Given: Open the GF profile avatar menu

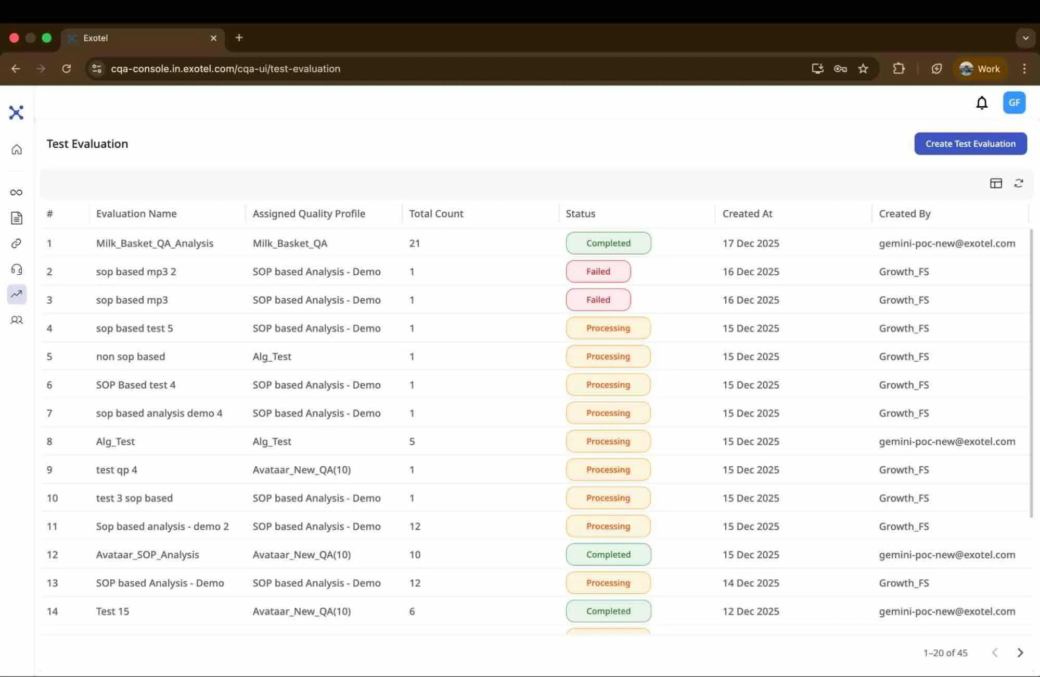Looking at the screenshot, I should tap(1014, 103).
